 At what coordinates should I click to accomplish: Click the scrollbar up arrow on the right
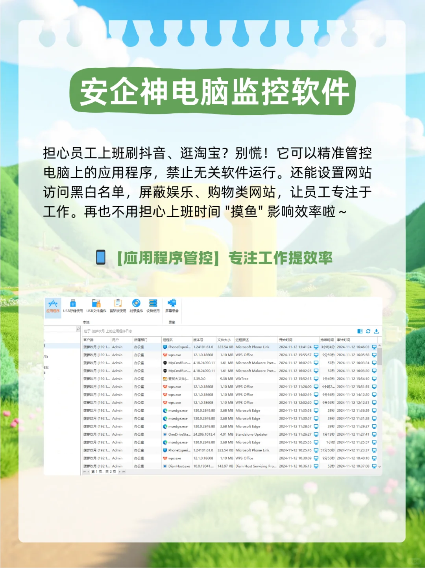pos(379,346)
